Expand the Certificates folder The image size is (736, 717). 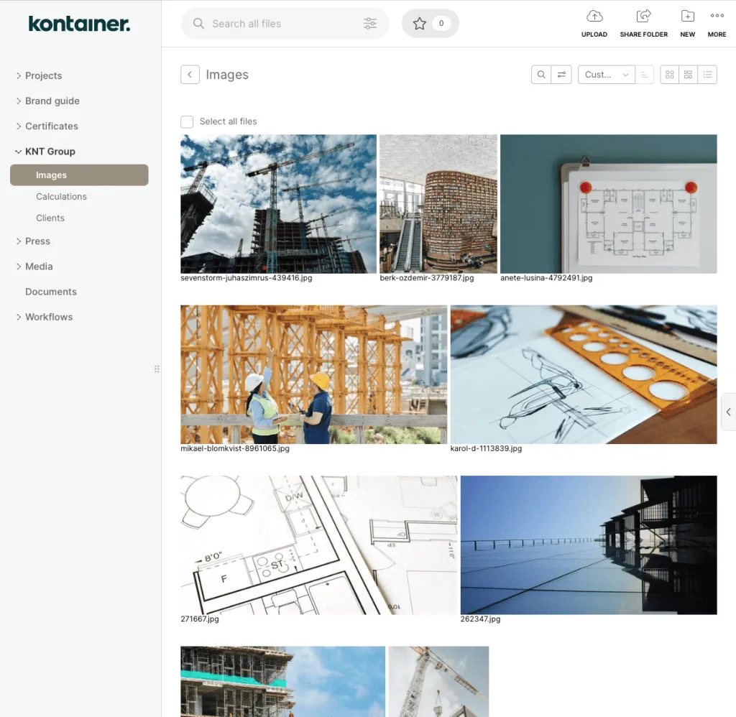19,126
